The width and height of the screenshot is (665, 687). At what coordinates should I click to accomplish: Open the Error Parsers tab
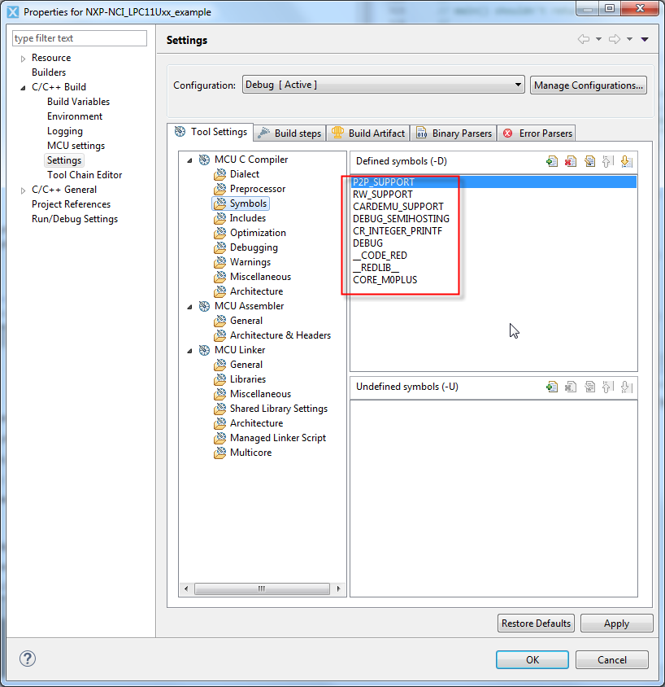tap(537, 133)
